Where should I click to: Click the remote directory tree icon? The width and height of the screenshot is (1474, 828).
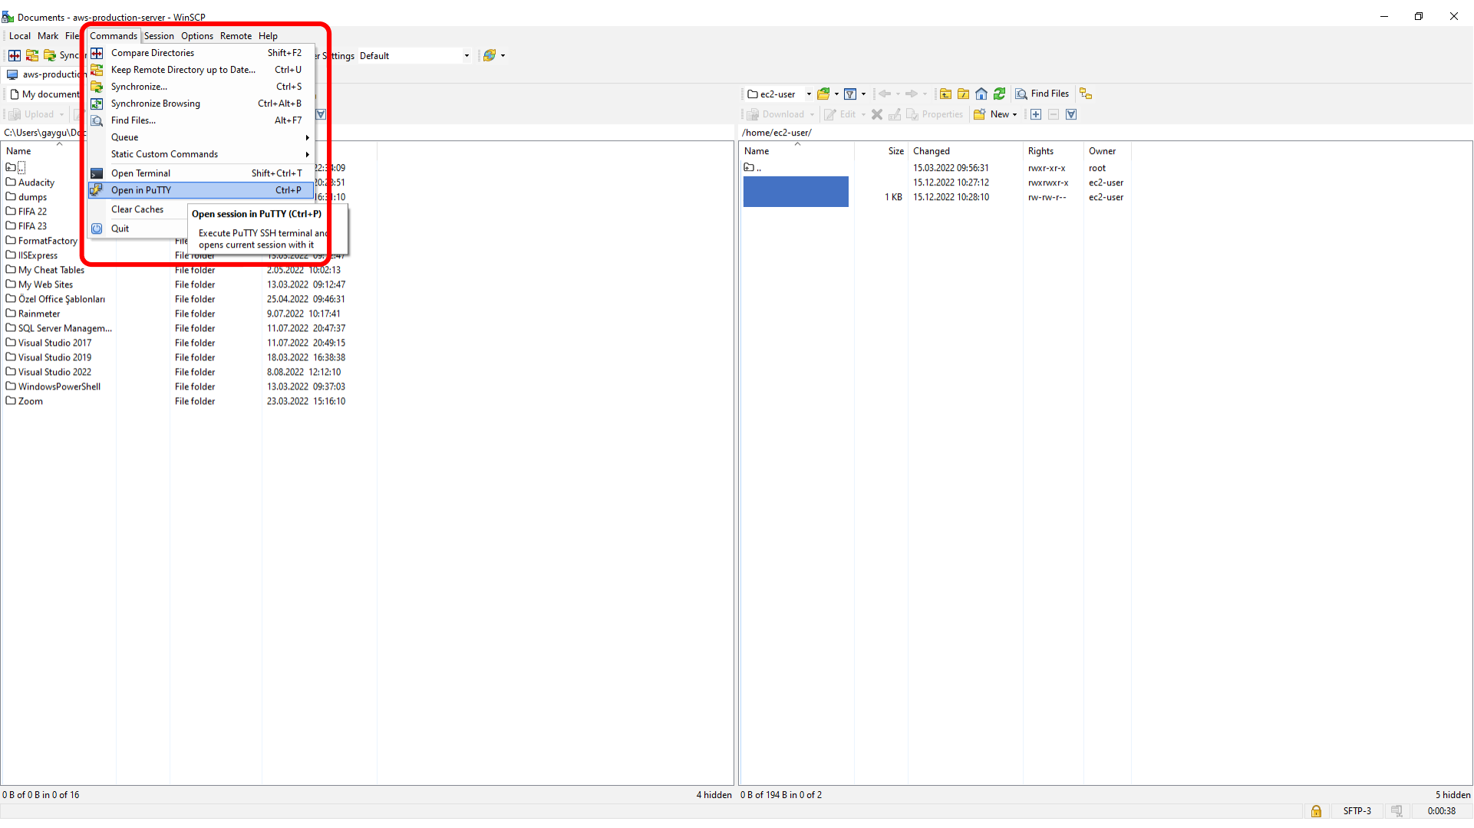pos(1086,94)
